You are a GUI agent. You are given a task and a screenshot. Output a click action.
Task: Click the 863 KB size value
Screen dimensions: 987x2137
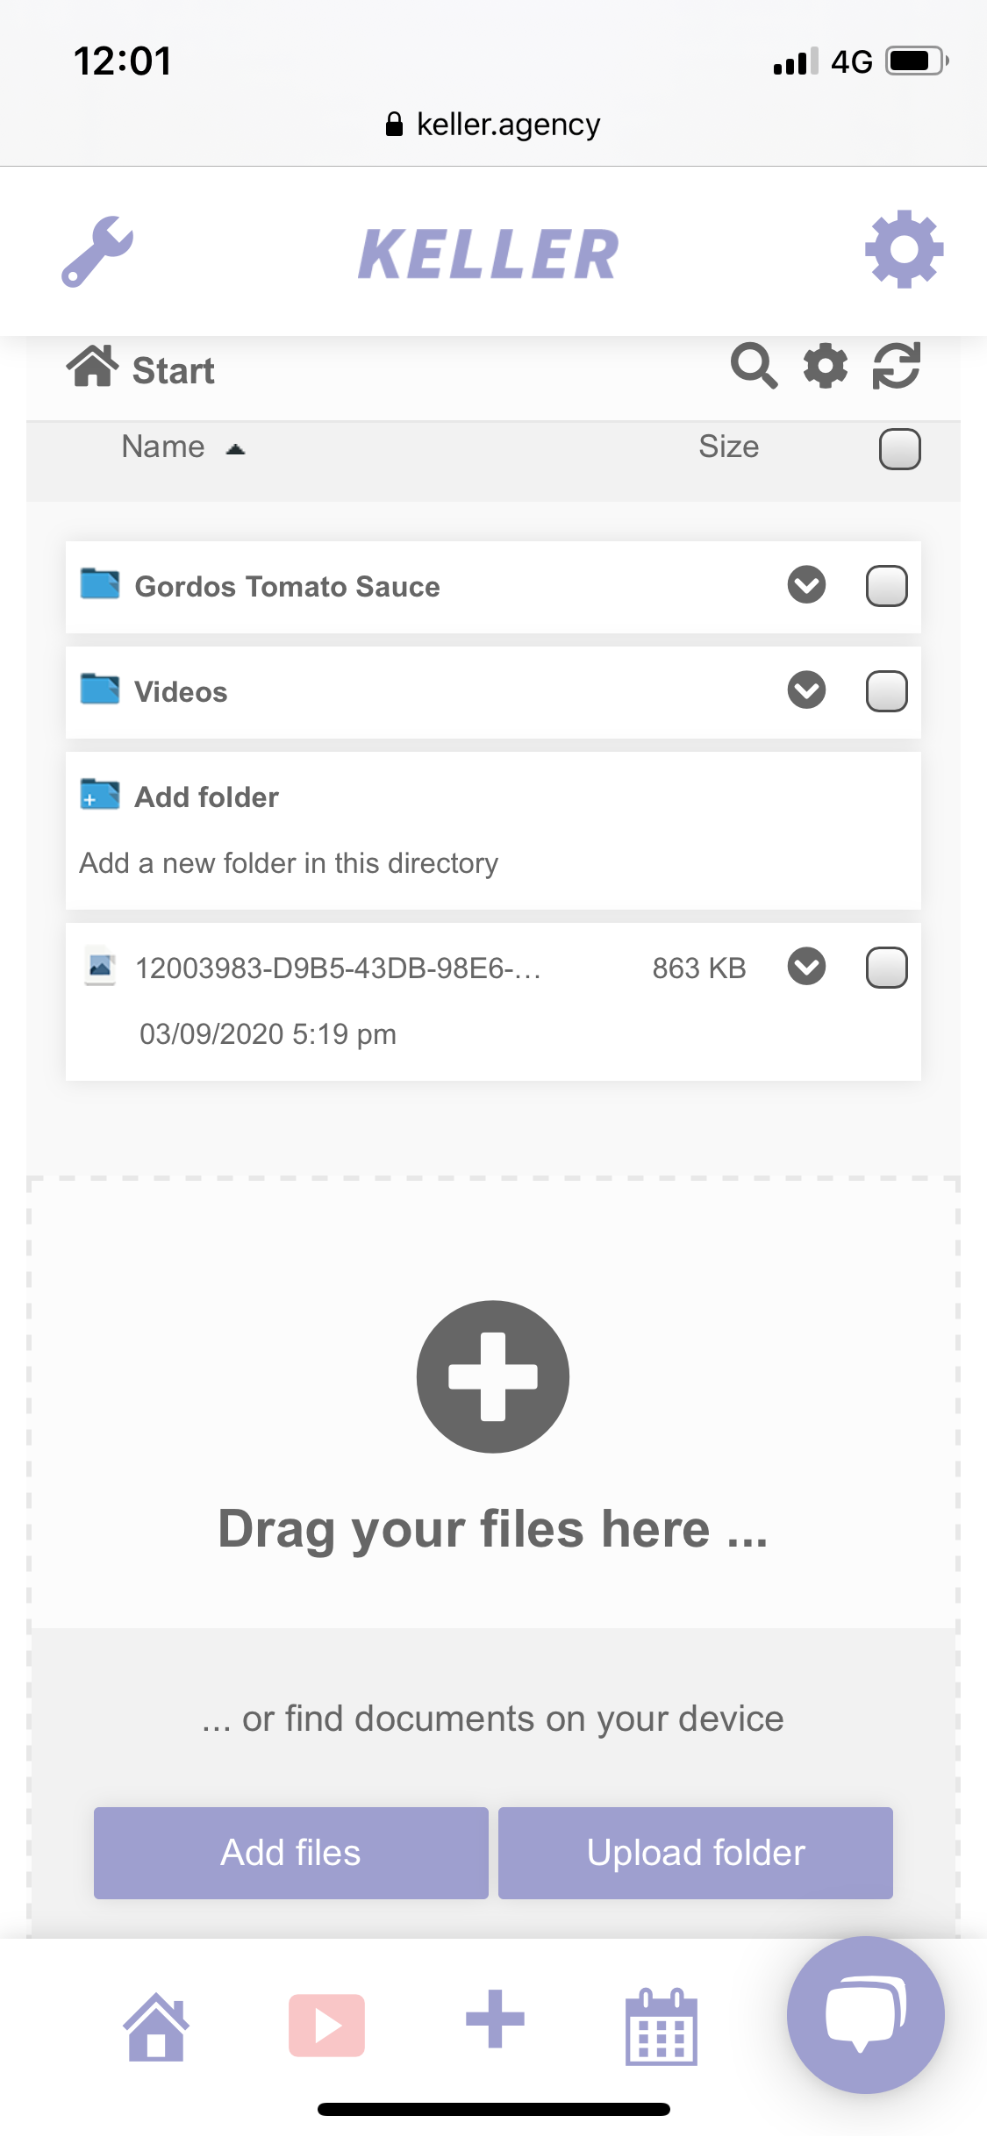tap(699, 968)
